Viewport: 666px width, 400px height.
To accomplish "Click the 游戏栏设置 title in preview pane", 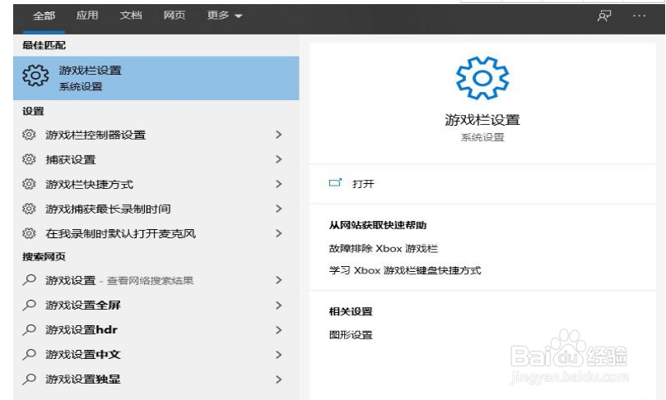I will 482,120.
